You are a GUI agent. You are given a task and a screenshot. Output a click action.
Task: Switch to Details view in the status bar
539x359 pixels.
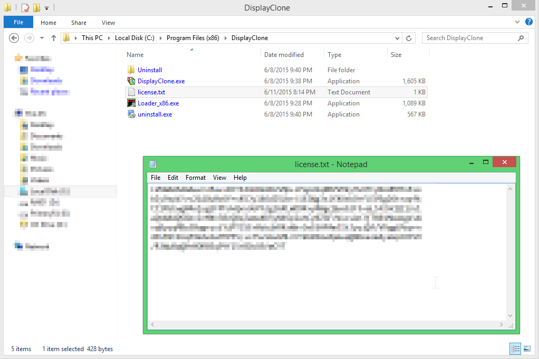pyautogui.click(x=515, y=348)
